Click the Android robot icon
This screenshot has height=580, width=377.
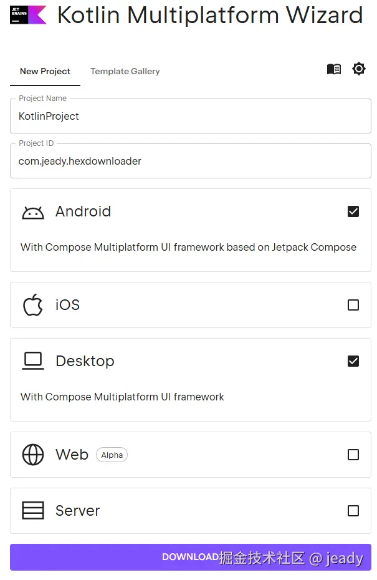coord(33,212)
